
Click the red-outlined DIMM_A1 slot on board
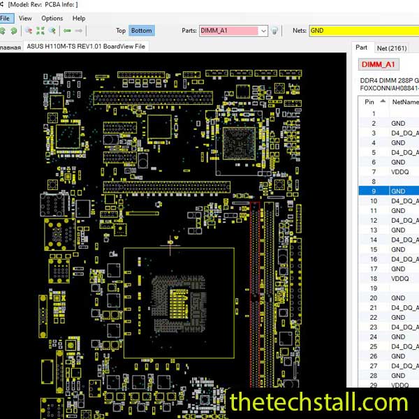tap(255, 295)
